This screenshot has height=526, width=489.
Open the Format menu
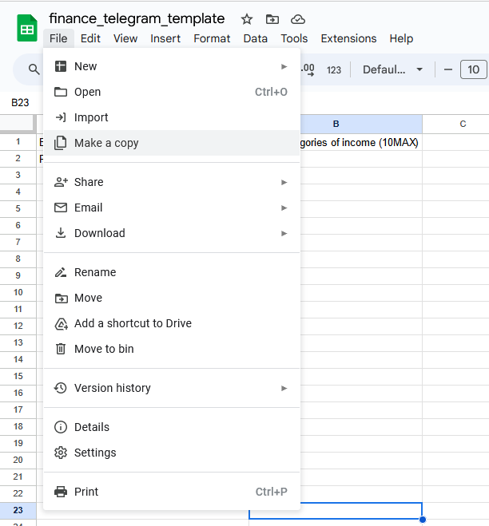pos(212,38)
